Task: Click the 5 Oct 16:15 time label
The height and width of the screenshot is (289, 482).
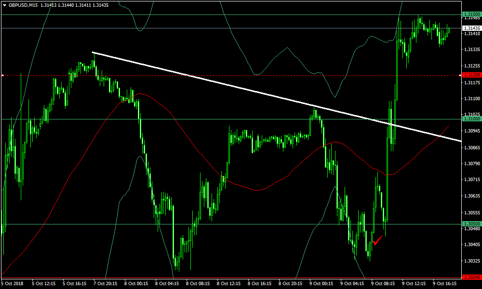Action: 75,284
